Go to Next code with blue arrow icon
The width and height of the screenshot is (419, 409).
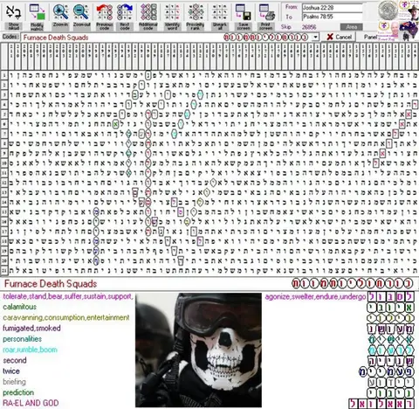[125, 12]
